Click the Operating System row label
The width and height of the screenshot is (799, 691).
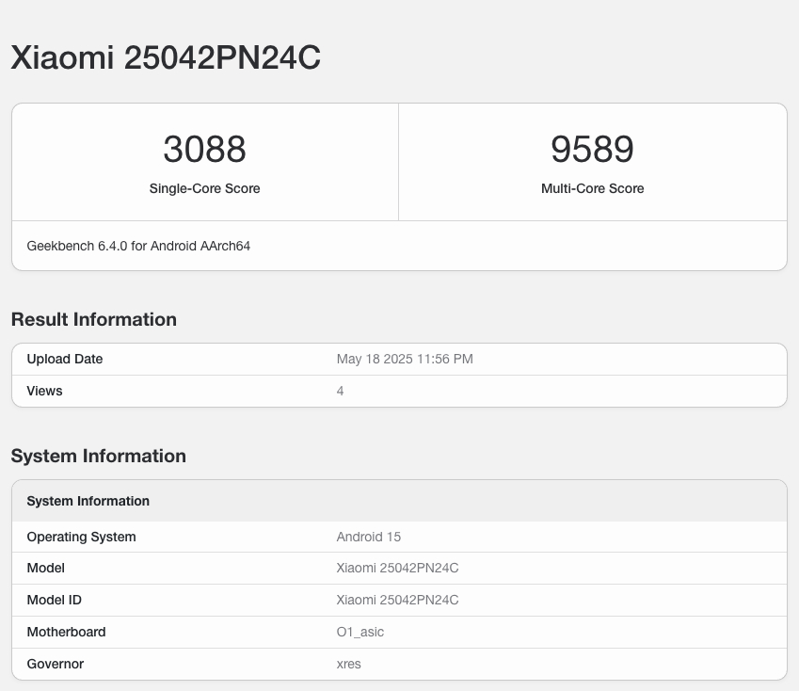82,537
